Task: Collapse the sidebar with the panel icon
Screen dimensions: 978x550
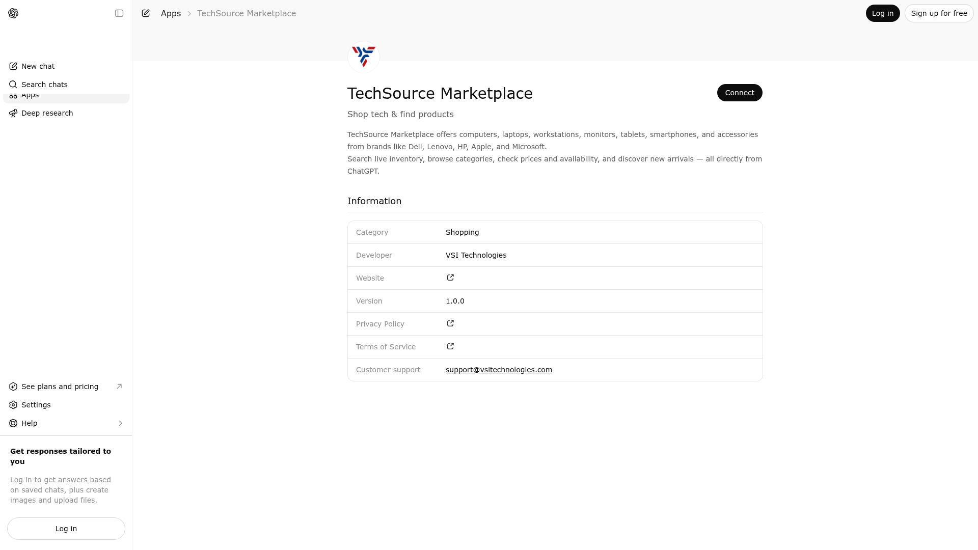Action: pyautogui.click(x=119, y=13)
